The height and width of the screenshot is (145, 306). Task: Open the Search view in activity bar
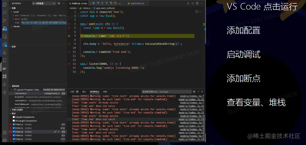pyautogui.click(x=5, y=12)
